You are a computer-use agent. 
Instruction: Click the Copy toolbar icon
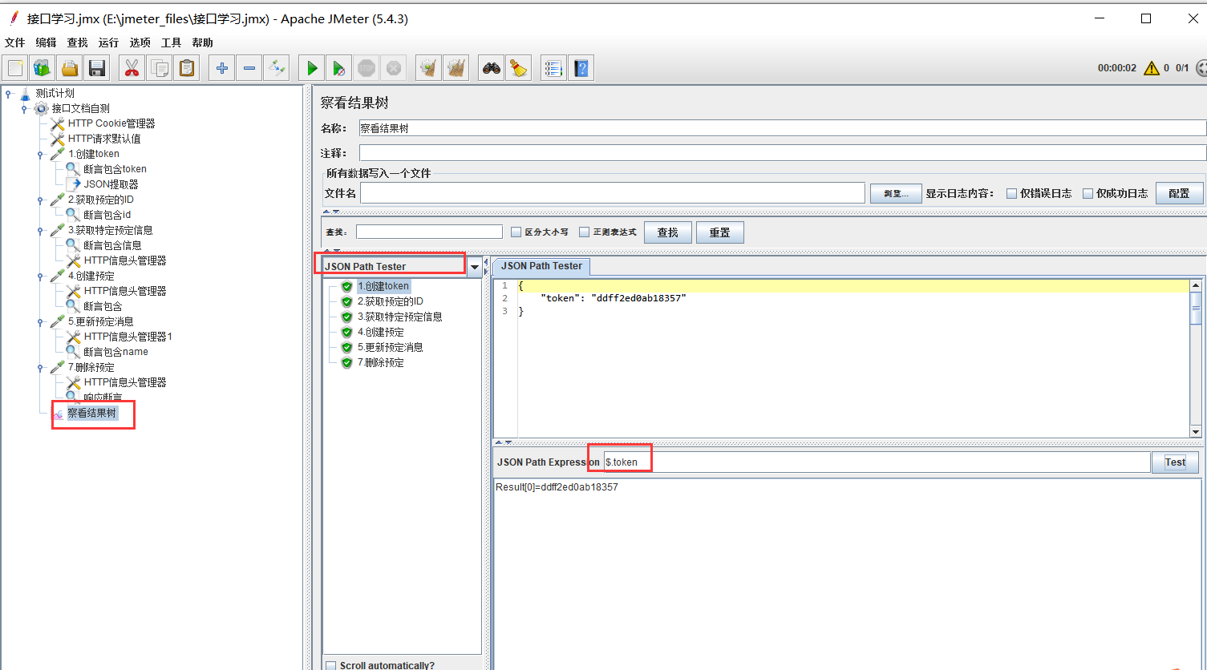tap(160, 68)
